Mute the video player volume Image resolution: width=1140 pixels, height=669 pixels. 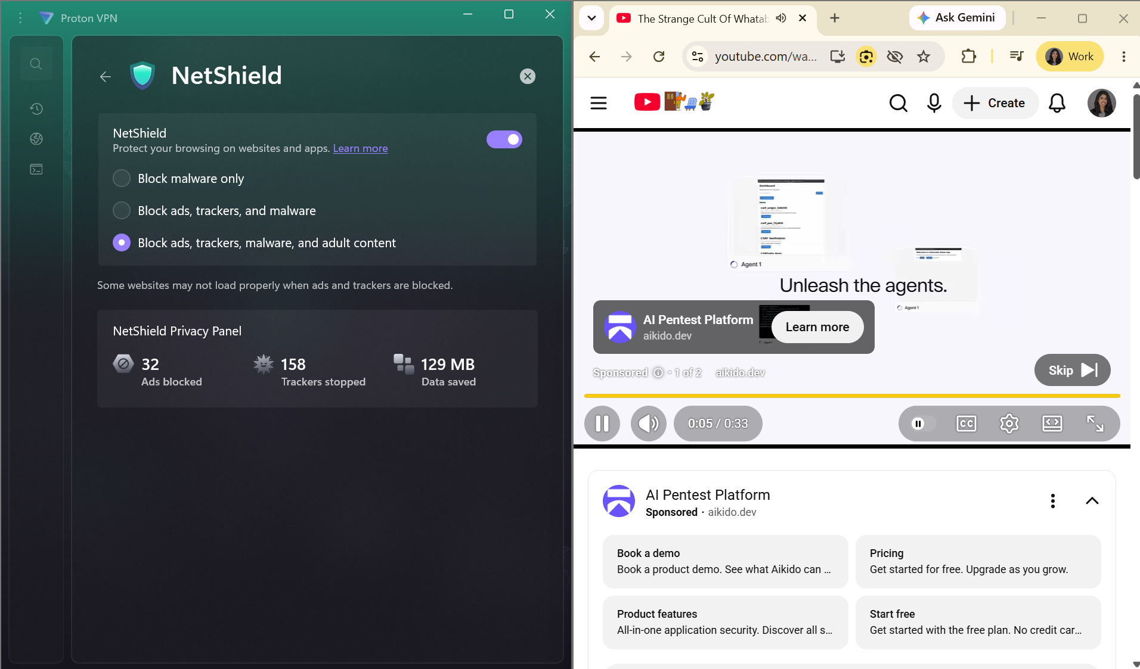click(649, 424)
